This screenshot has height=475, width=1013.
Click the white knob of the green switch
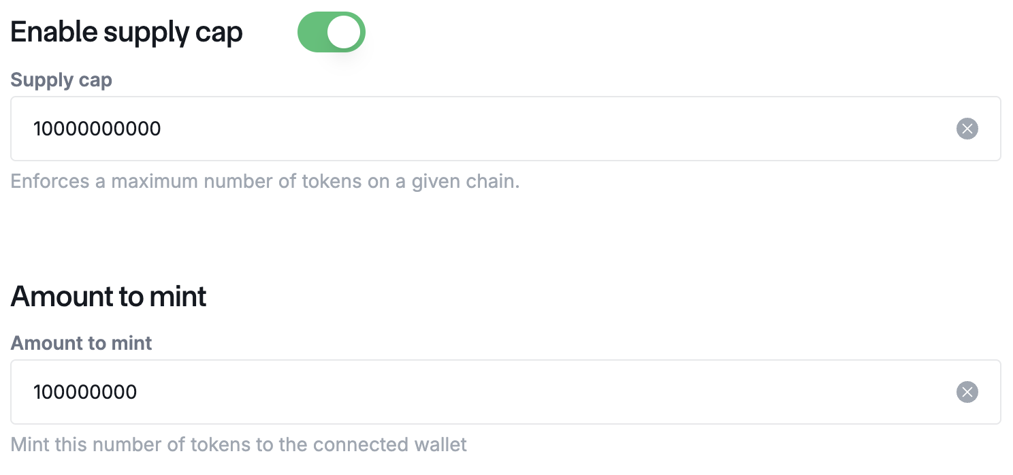pos(344,33)
